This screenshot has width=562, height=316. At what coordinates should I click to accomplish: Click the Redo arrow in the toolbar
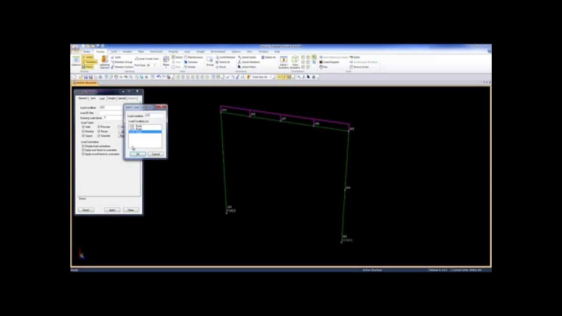tap(163, 77)
